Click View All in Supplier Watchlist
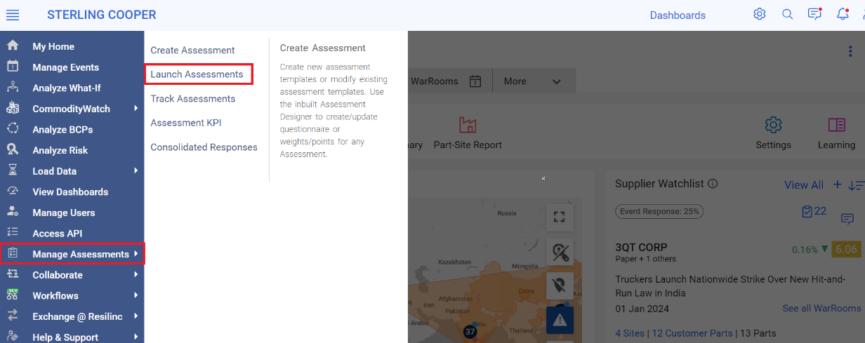Viewport: 865px width, 343px height. [804, 185]
